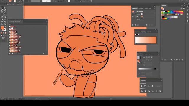The width and height of the screenshot is (189, 106).
Task: Apply Minus Front in Pathfinder
Action: click(x=145, y=86)
